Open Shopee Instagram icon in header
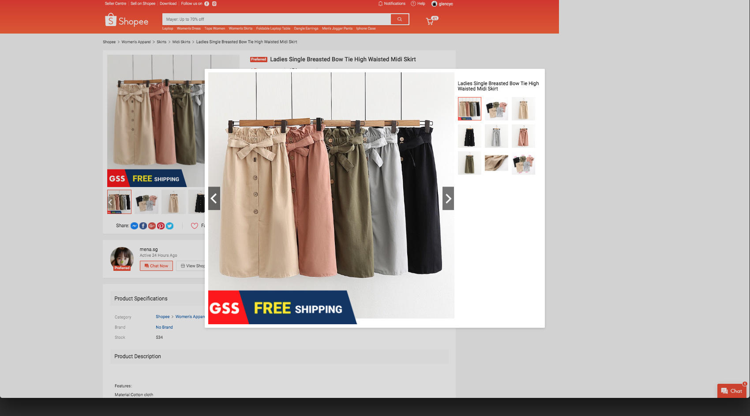750x416 pixels. click(x=214, y=4)
